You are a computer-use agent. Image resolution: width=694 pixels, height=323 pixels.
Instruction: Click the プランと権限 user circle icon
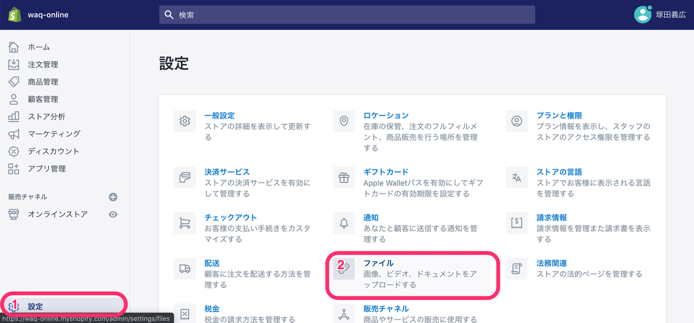517,121
